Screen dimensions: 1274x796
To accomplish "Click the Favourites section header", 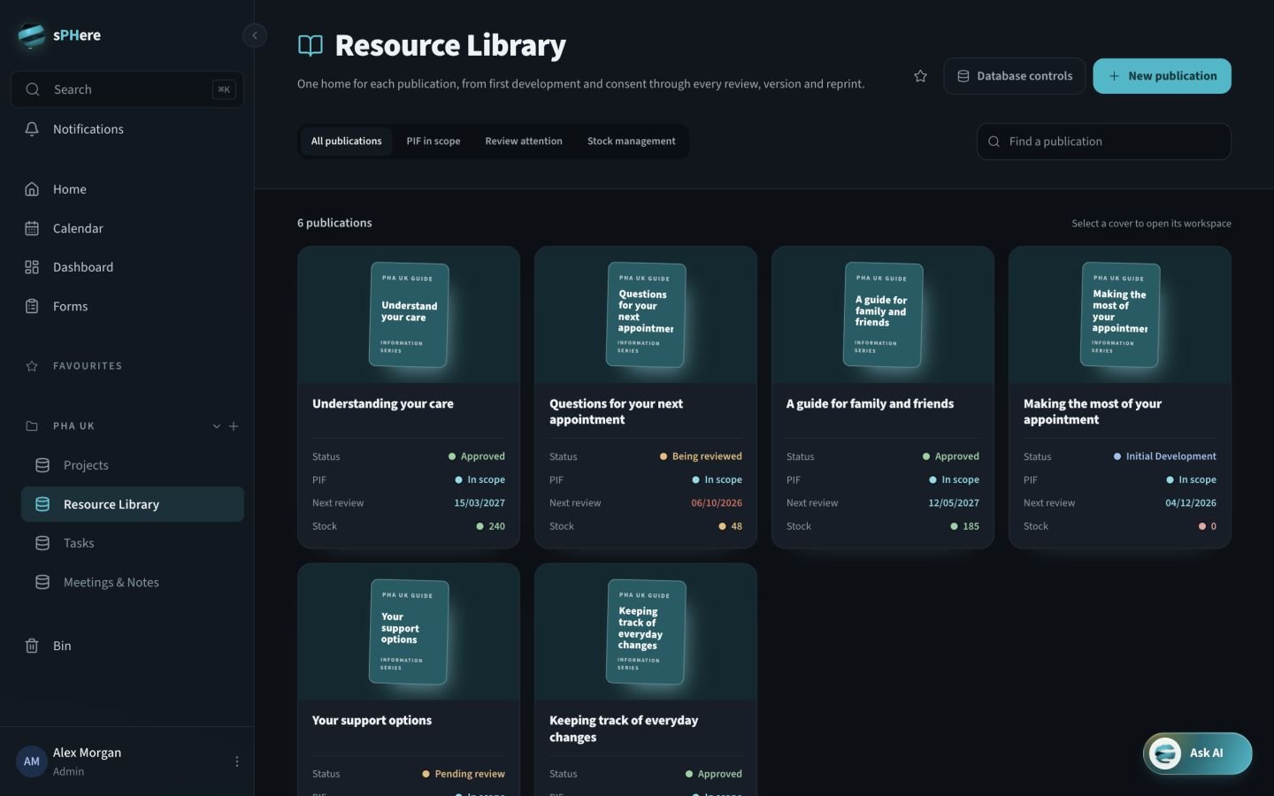I will pyautogui.click(x=88, y=366).
